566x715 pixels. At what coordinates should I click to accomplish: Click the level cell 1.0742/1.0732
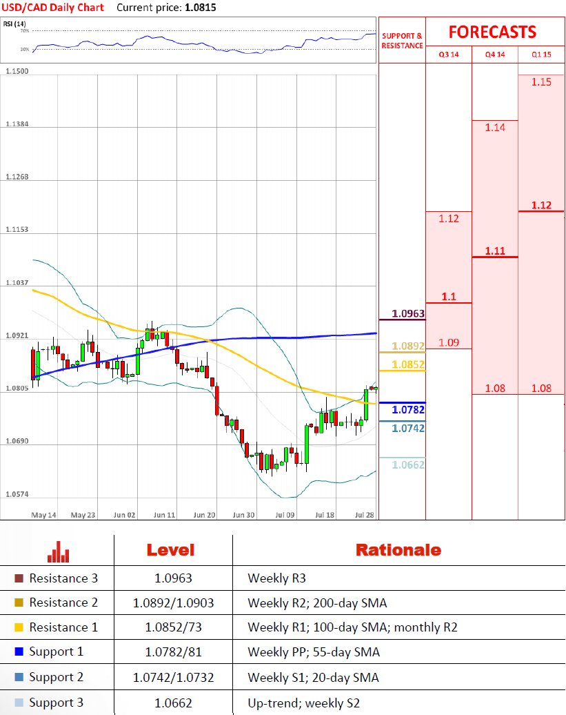pyautogui.click(x=174, y=678)
